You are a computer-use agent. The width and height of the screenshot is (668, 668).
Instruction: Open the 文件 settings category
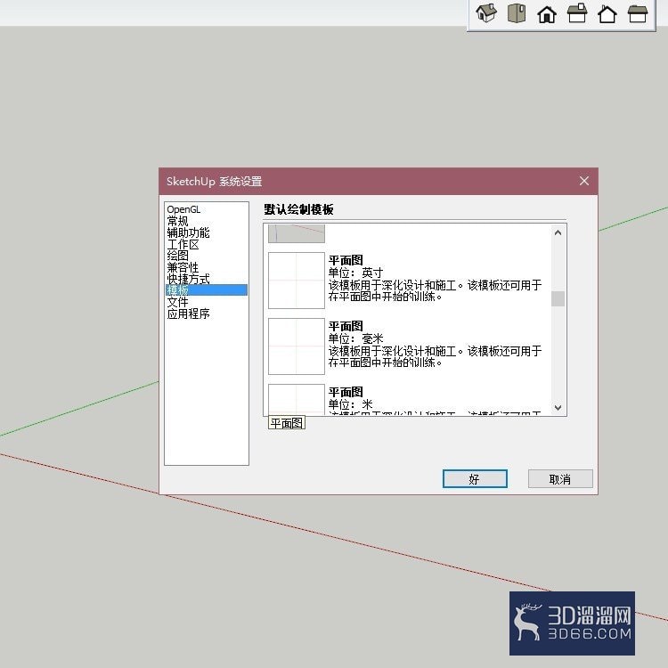pyautogui.click(x=177, y=302)
